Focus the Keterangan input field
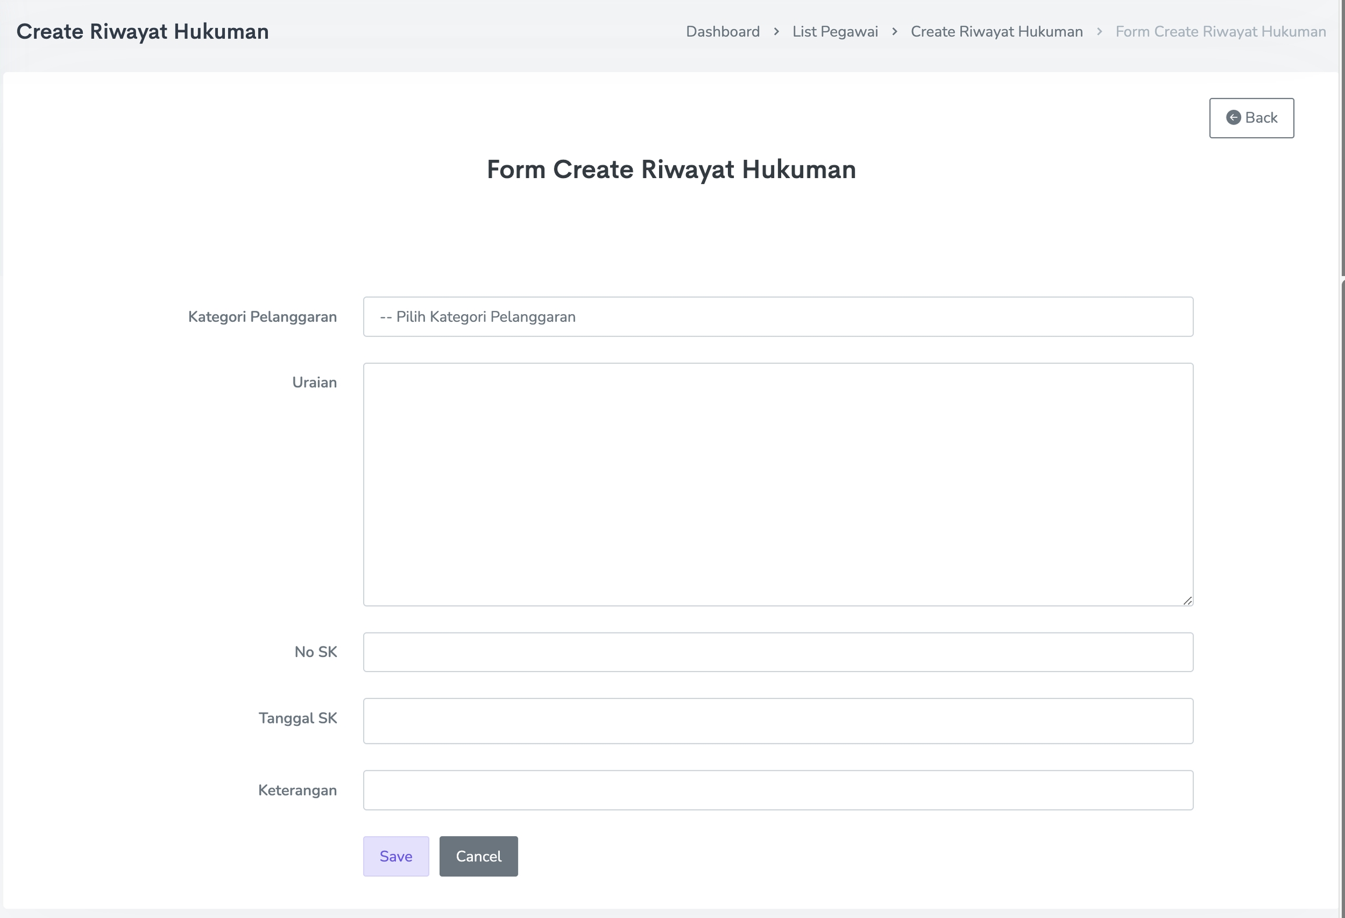The height and width of the screenshot is (918, 1345). tap(778, 790)
